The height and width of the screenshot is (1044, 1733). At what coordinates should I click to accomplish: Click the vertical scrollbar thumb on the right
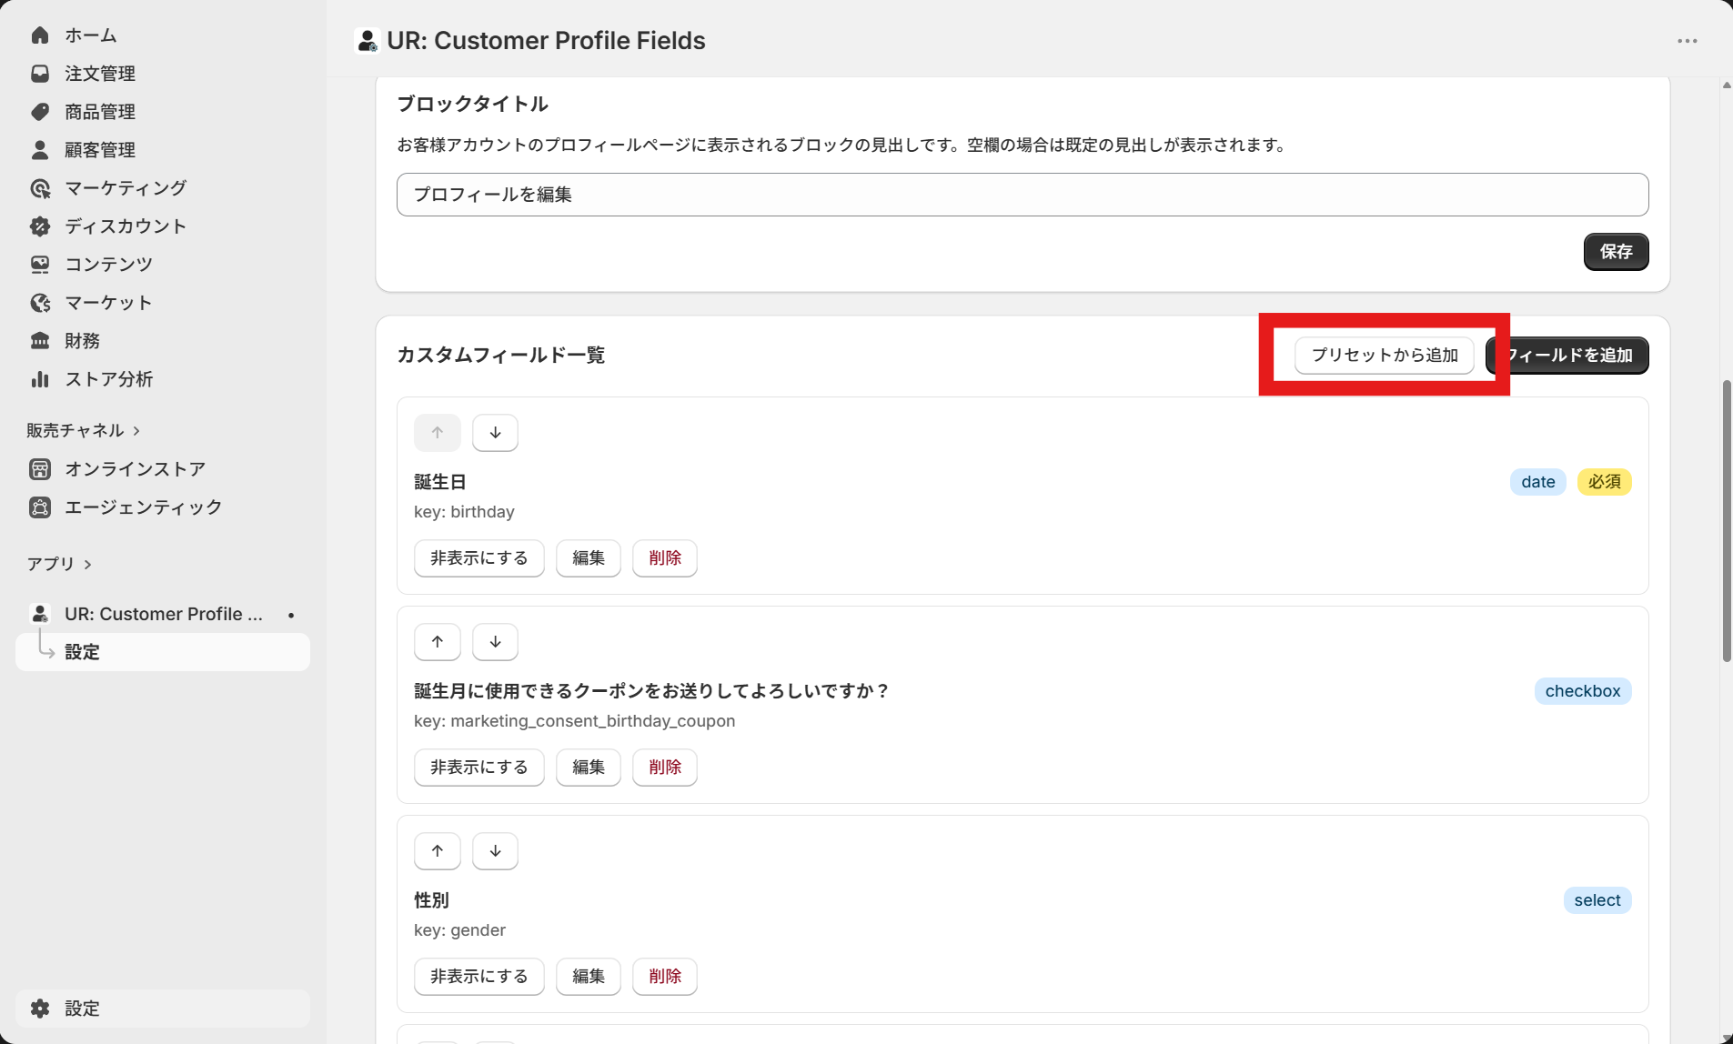point(1726,521)
